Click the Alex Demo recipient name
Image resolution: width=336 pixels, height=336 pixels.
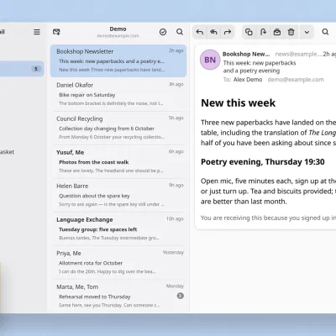[248, 80]
